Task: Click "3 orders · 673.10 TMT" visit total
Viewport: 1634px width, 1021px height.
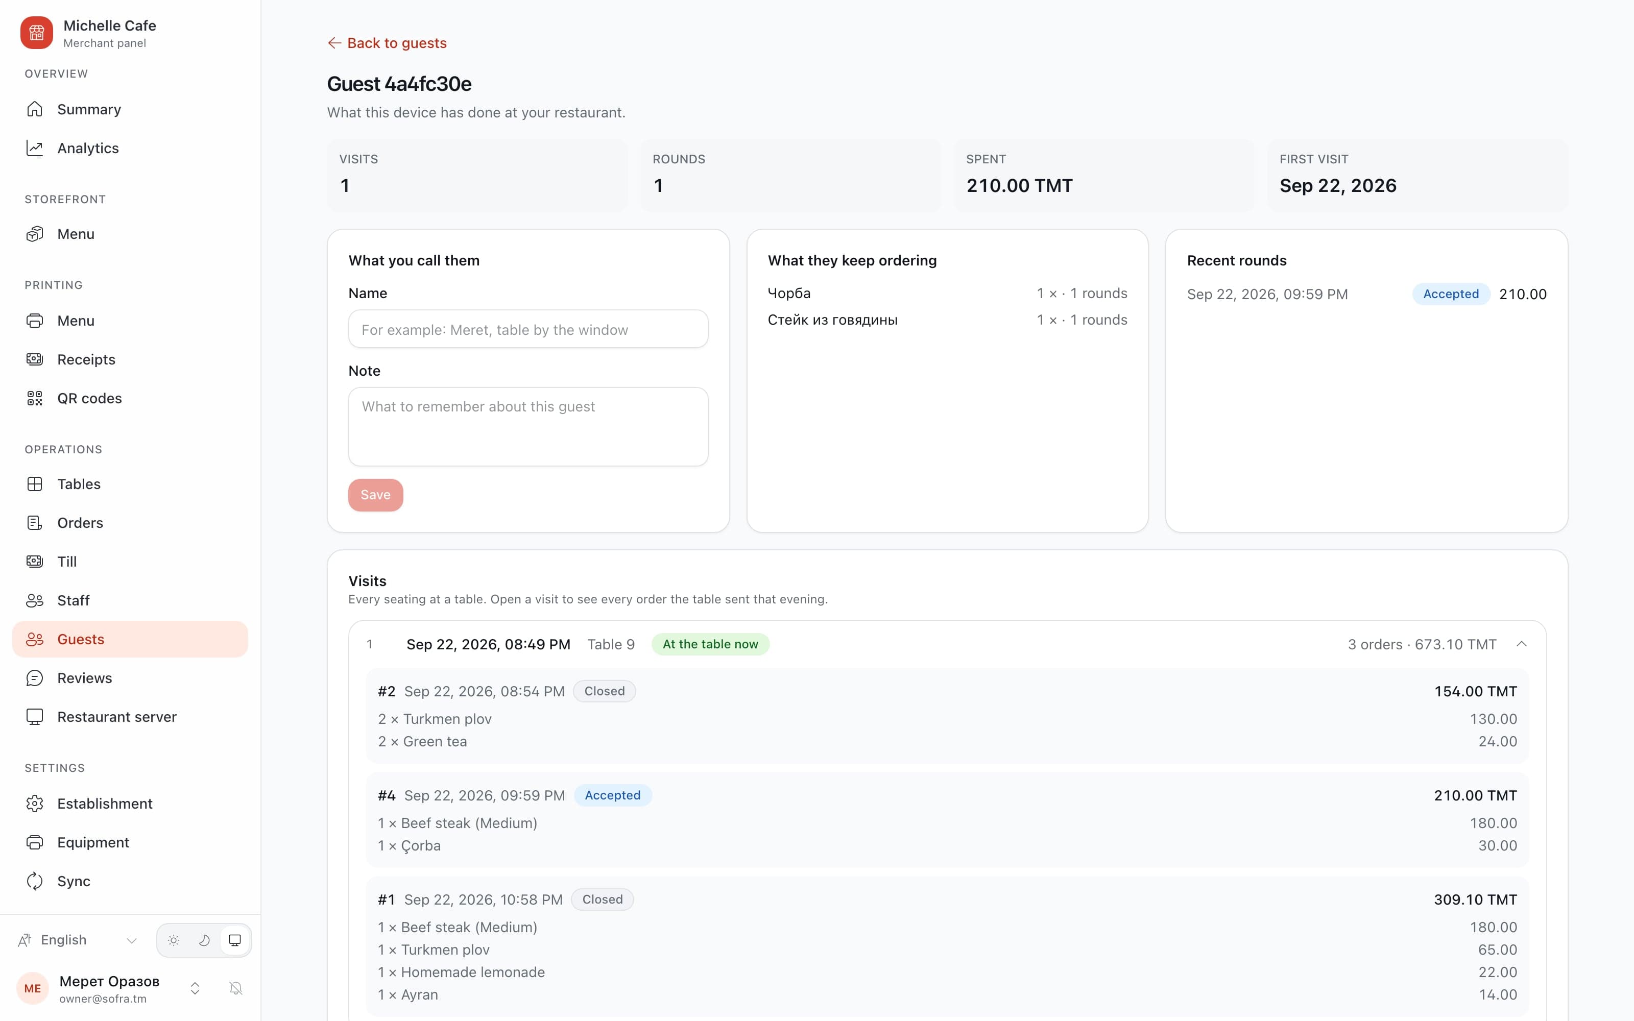Action: coord(1422,644)
